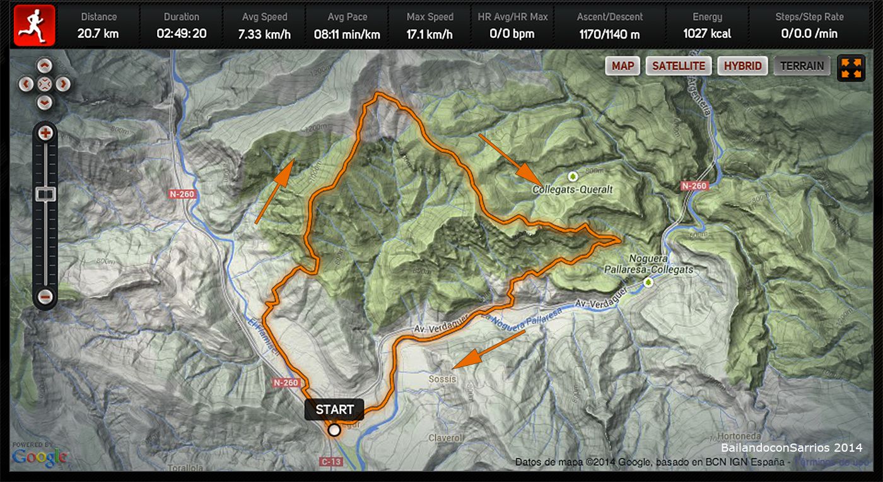
Task: Click the zoom slider handle
Action: tap(45, 194)
